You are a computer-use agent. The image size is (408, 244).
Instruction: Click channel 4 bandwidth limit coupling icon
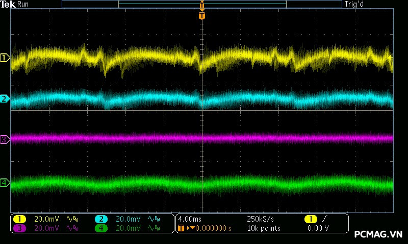(154, 228)
